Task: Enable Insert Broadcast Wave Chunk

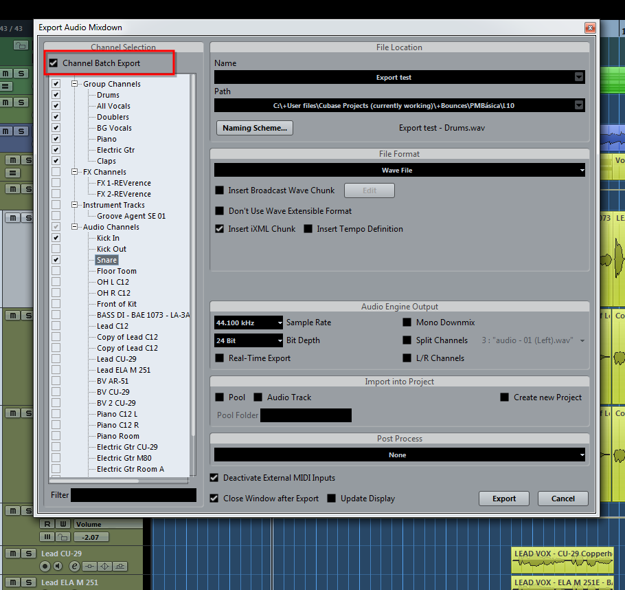Action: pos(219,190)
